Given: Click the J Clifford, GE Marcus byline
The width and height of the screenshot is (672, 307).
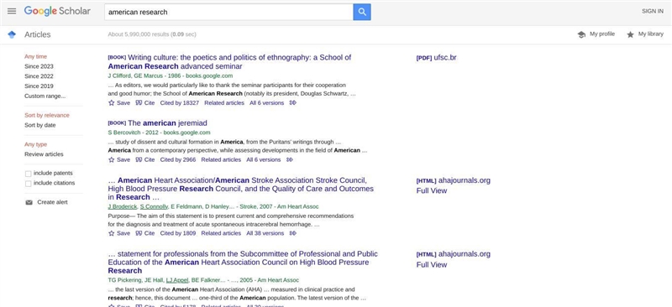Looking at the screenshot, I should (x=171, y=75).
